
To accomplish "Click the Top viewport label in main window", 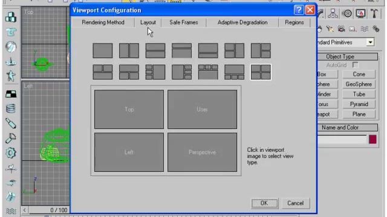I will tap(28, 12).
